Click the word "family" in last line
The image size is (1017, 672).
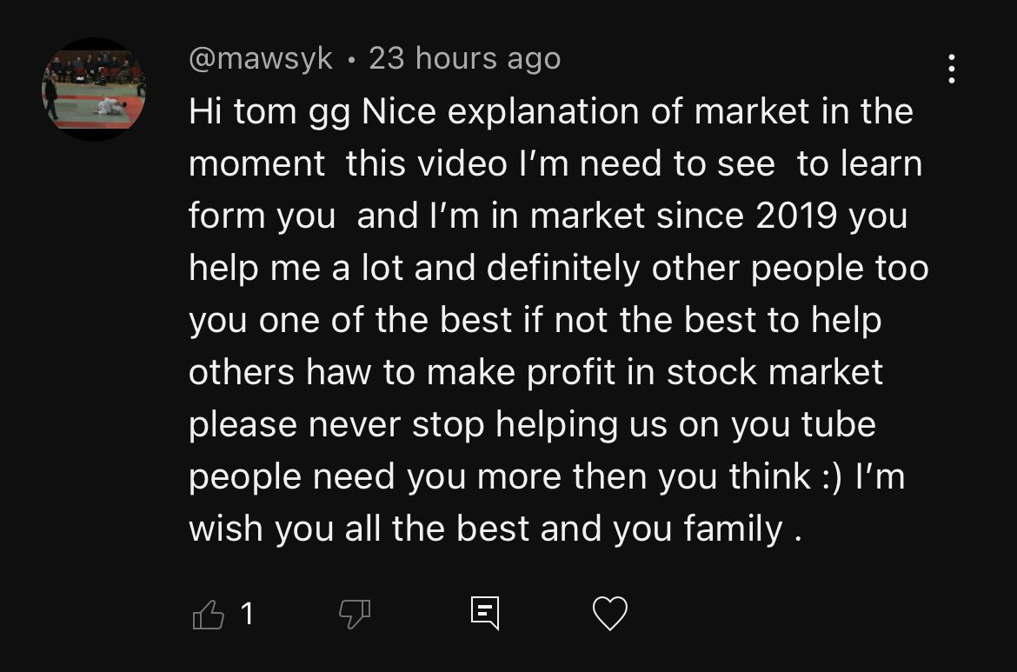[x=733, y=529]
